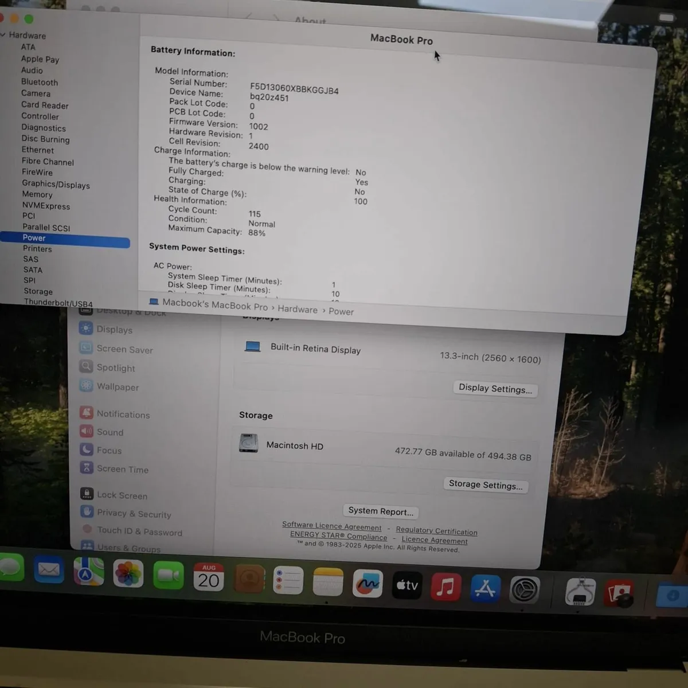688x688 pixels.
Task: Open System Information chip icon in Dock
Action: [580, 592]
